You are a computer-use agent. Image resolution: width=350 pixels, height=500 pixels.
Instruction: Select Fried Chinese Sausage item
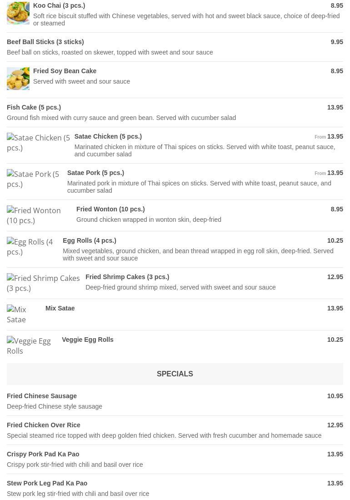click(x=42, y=396)
